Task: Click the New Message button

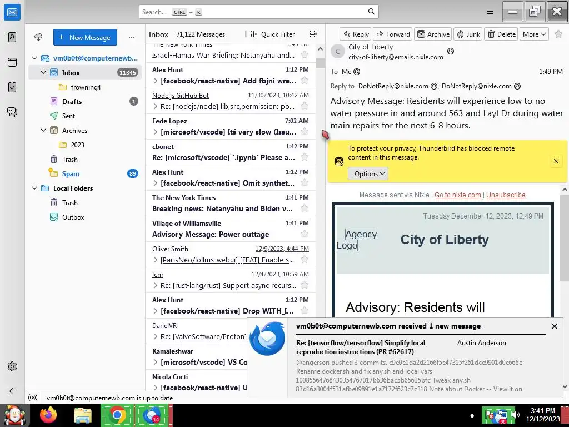Action: (x=85, y=37)
